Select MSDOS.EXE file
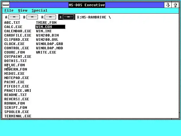 [x=14, y=74]
